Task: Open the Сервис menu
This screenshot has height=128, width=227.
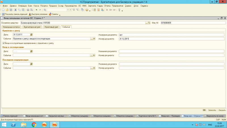Action: [x=128, y=6]
